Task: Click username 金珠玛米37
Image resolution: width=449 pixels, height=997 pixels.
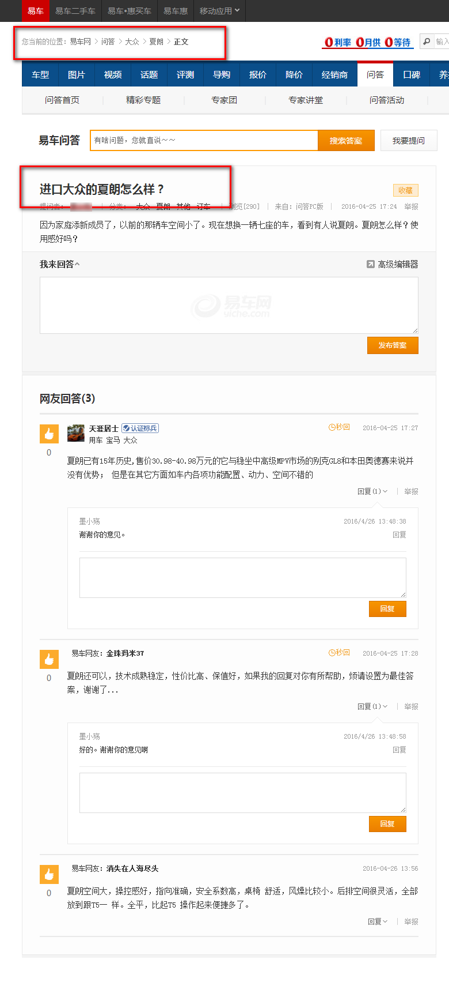Action: tap(125, 653)
